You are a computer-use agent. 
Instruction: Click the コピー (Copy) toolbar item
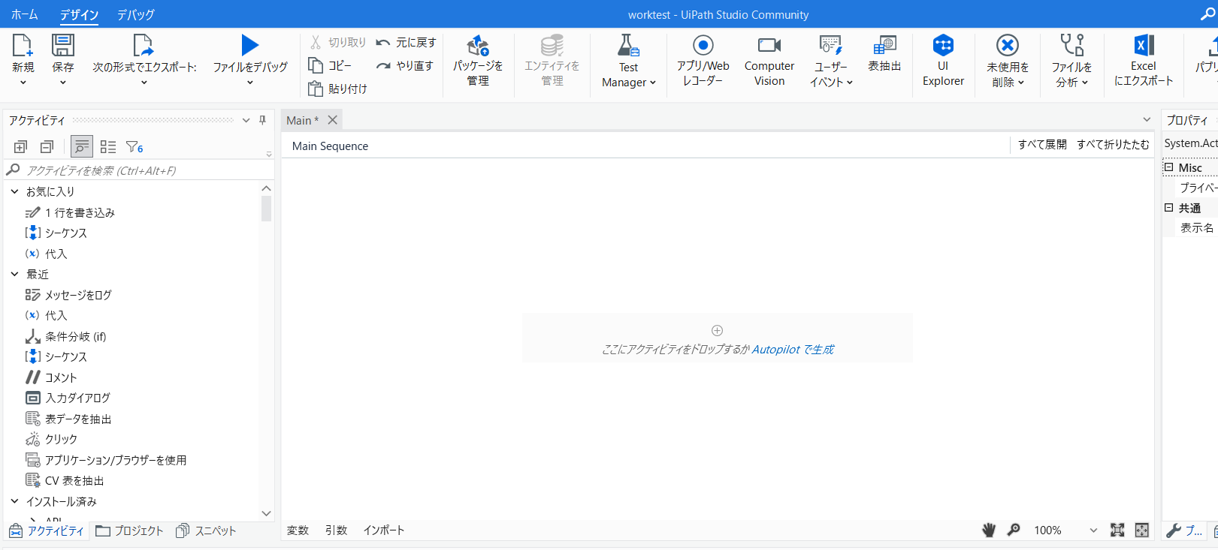point(331,65)
